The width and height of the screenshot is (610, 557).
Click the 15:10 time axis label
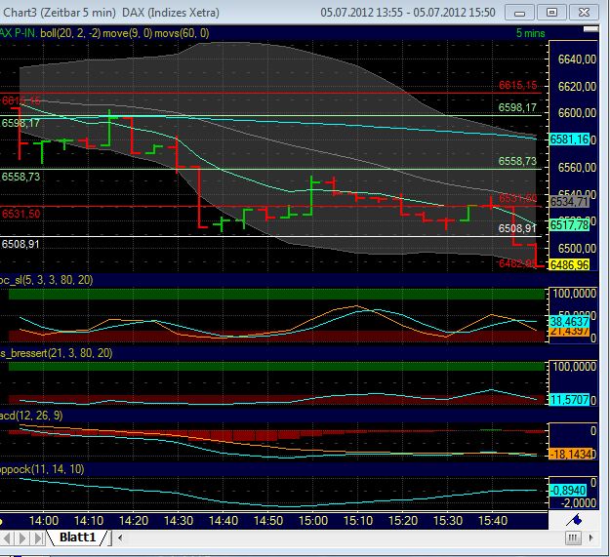[x=358, y=521]
